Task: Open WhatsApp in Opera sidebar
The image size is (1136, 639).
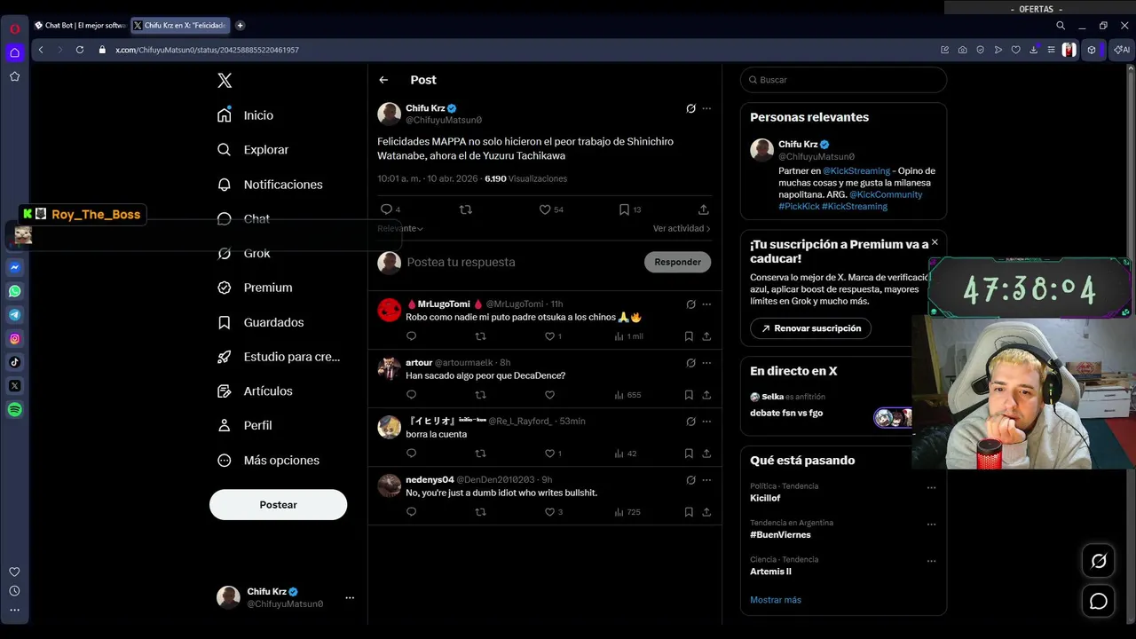Action: click(15, 291)
